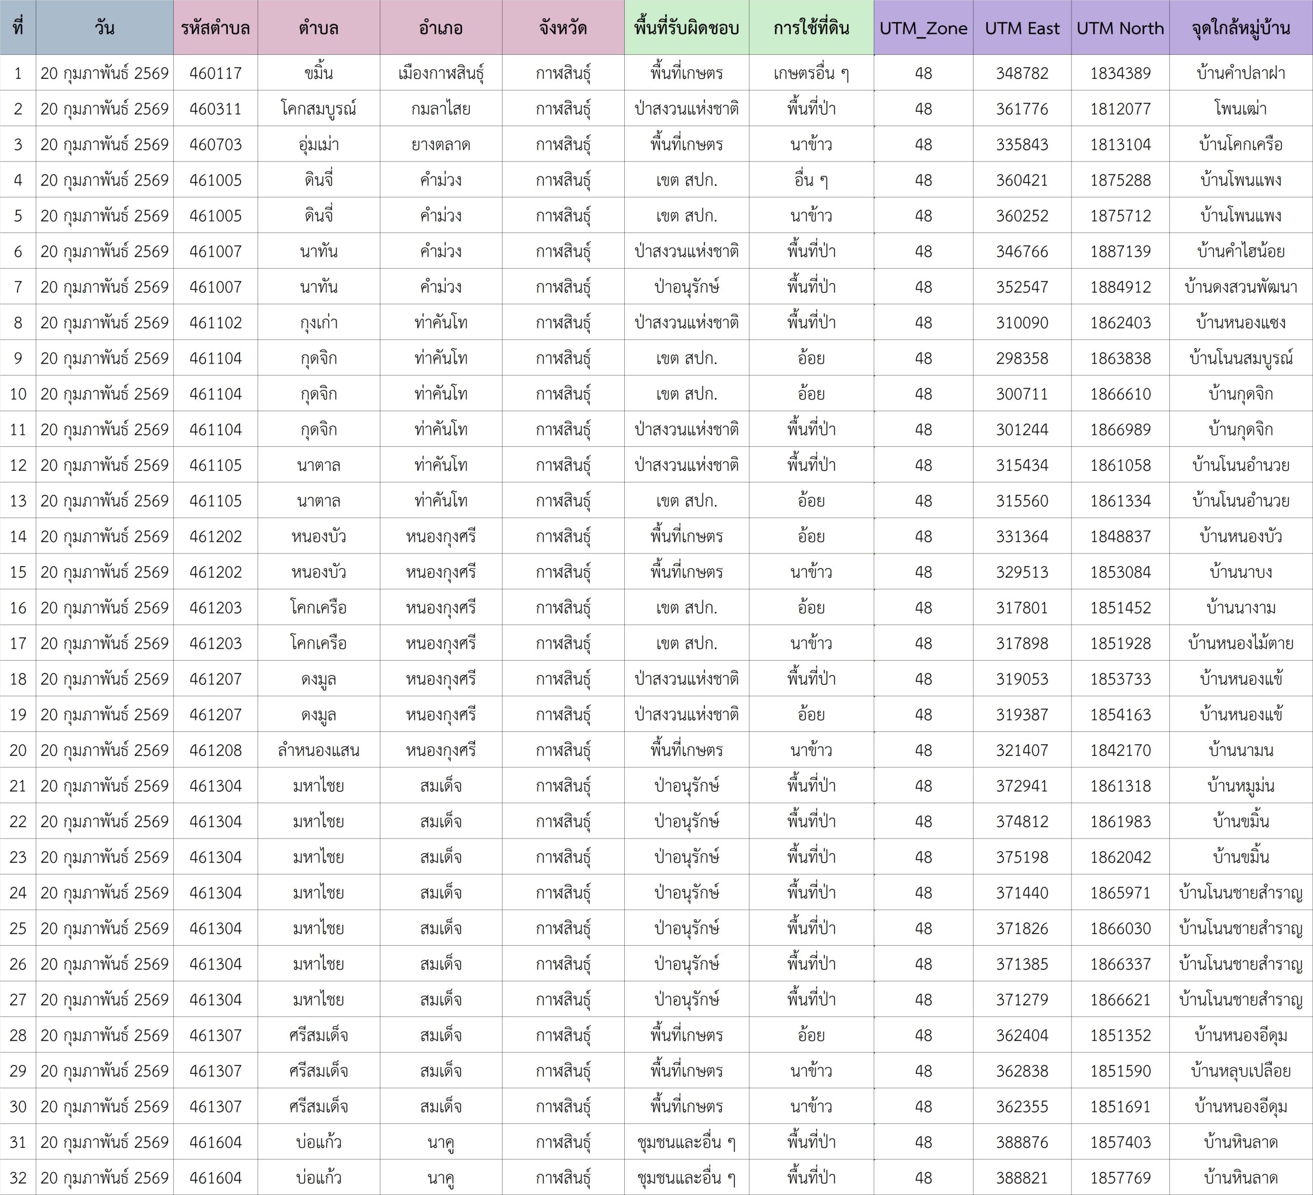Click the 'วัน' column header
The height and width of the screenshot is (1195, 1313).
[x=104, y=28]
